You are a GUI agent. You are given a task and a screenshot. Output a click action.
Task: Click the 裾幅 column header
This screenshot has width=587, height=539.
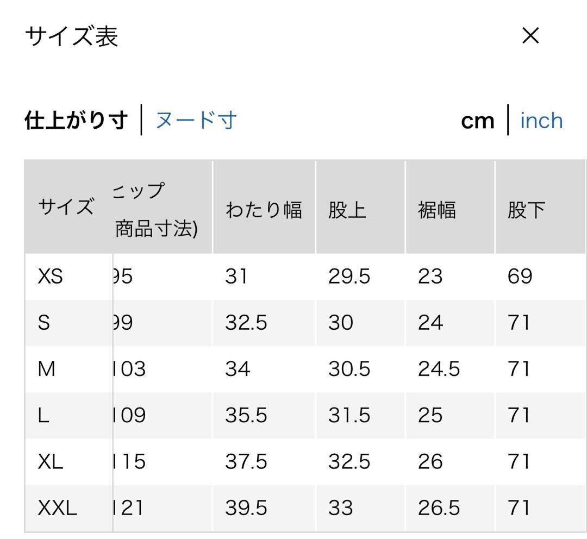[437, 210]
